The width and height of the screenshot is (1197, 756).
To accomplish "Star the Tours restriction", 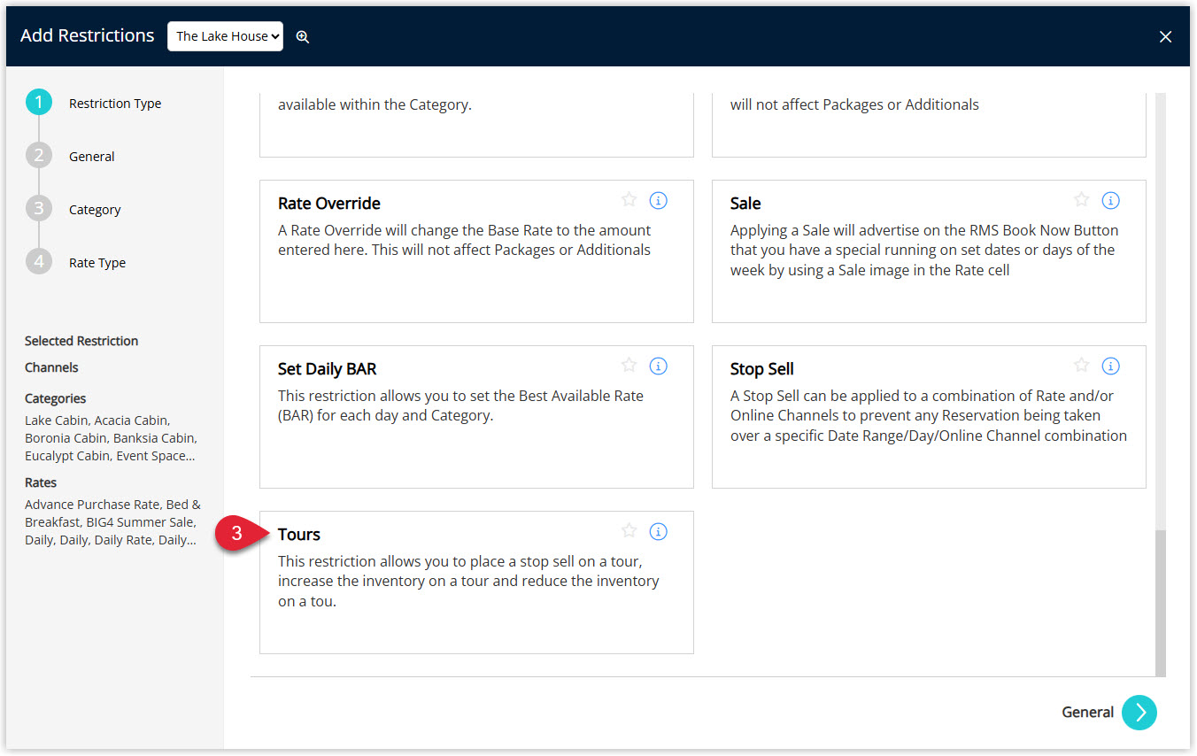I will 629,531.
